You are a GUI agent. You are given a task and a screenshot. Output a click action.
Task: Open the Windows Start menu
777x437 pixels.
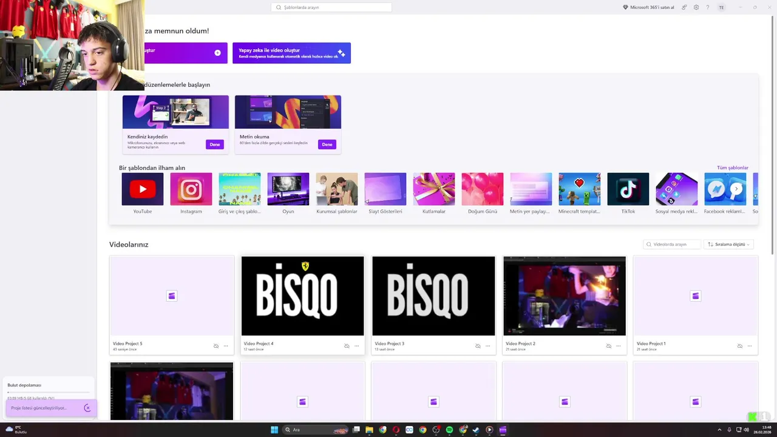tap(274, 430)
